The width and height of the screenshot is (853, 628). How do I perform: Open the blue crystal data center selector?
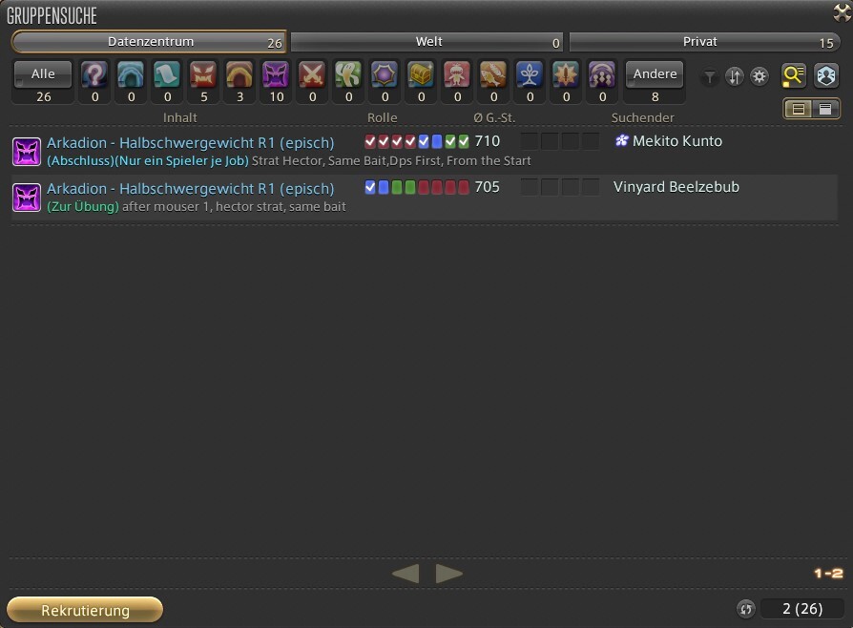click(x=826, y=76)
